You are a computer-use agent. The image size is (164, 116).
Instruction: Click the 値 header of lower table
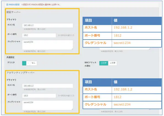(116, 82)
